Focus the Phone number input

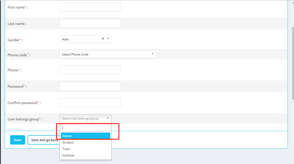click(x=90, y=70)
